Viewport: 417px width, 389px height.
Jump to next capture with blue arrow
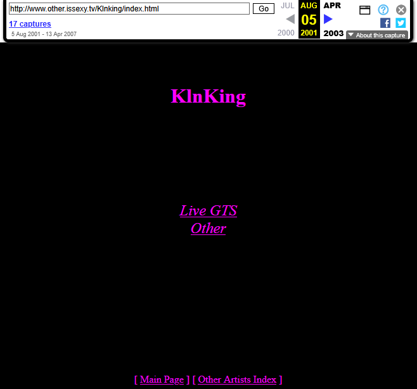328,19
